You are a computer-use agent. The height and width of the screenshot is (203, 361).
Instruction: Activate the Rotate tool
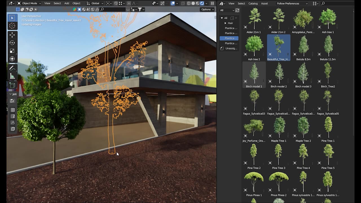tap(12, 43)
